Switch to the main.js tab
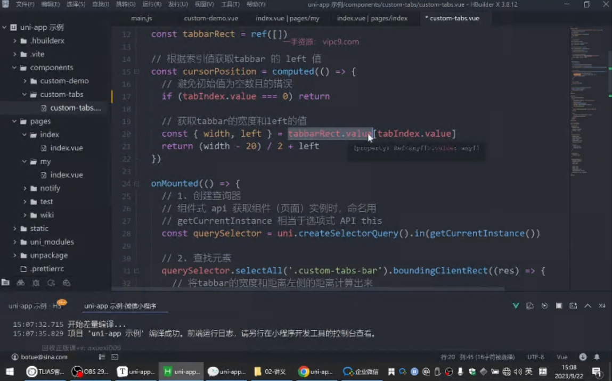Image resolution: width=612 pixels, height=381 pixels. [141, 18]
